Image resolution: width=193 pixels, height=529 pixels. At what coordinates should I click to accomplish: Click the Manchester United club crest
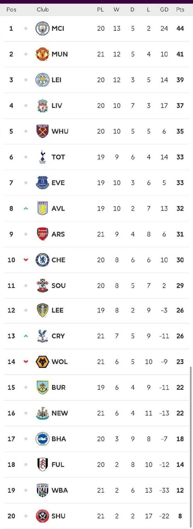tap(42, 54)
